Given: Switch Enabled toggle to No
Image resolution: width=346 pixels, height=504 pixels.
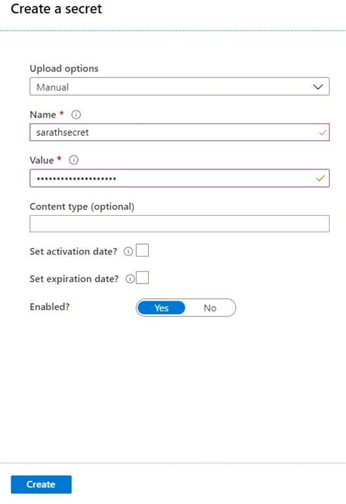Looking at the screenshot, I should (210, 308).
